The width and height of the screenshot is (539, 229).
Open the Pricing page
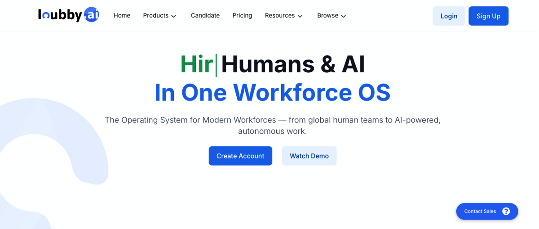tap(242, 16)
